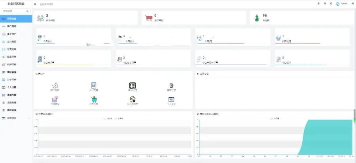The height and width of the screenshot is (163, 356).
Task: Open the Admin user dropdown
Action: point(342,4)
